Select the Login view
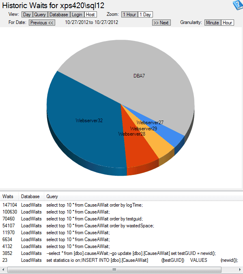 [x=77, y=15]
